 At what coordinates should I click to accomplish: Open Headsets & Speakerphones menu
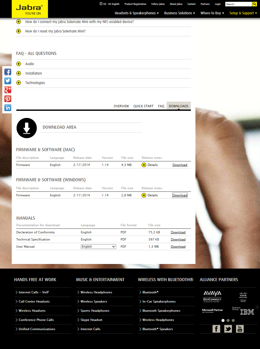(137, 13)
